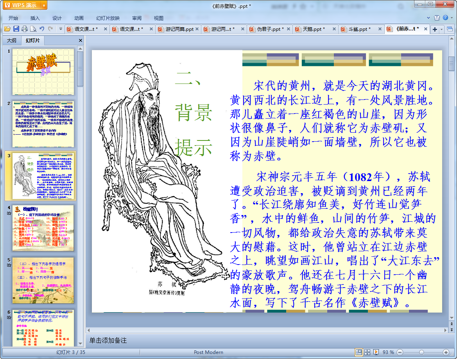Click the thumbnail panel scroll down arrow
The image size is (457, 359).
[x=81, y=344]
